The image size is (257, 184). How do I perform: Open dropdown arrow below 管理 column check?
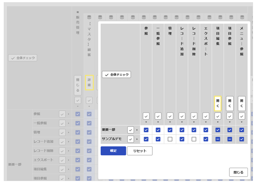(170, 122)
